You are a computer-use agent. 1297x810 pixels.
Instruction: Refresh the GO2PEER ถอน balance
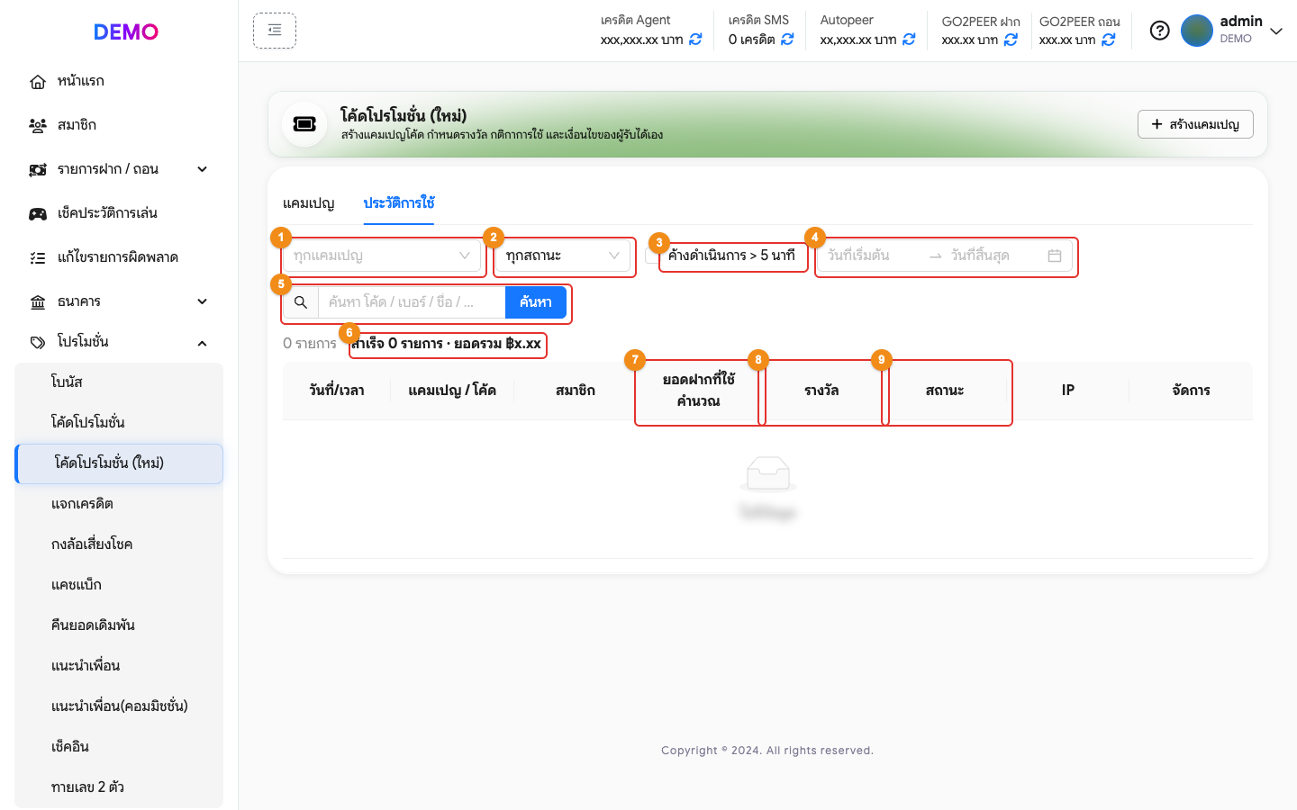point(1109,40)
